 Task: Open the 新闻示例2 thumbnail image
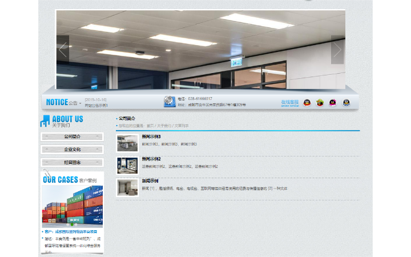(127, 166)
